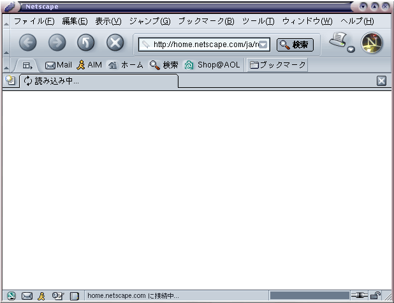Toggle online/offline plug icon in status bar
This screenshot has height=303, width=394.
(x=360, y=296)
